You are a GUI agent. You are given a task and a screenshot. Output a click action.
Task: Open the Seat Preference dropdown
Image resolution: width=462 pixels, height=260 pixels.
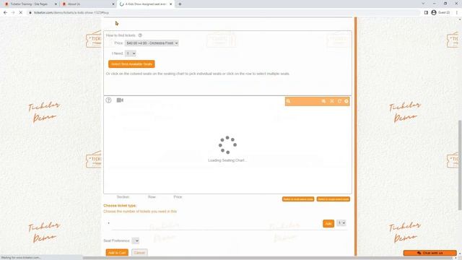[135, 240]
